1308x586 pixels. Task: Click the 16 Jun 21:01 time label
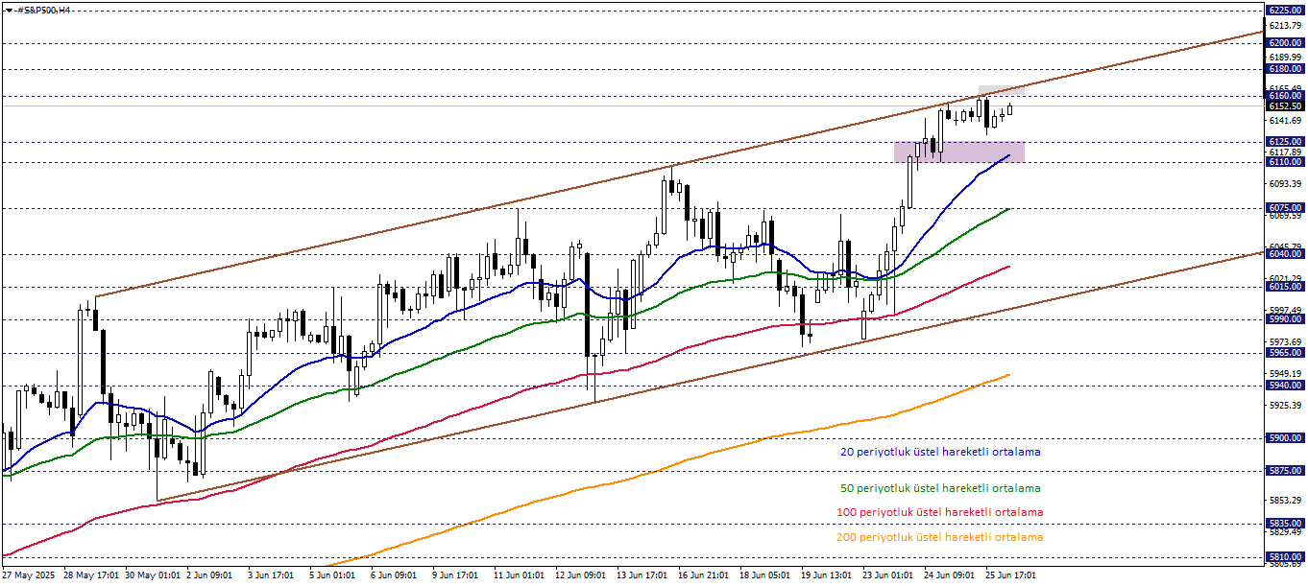coord(704,576)
